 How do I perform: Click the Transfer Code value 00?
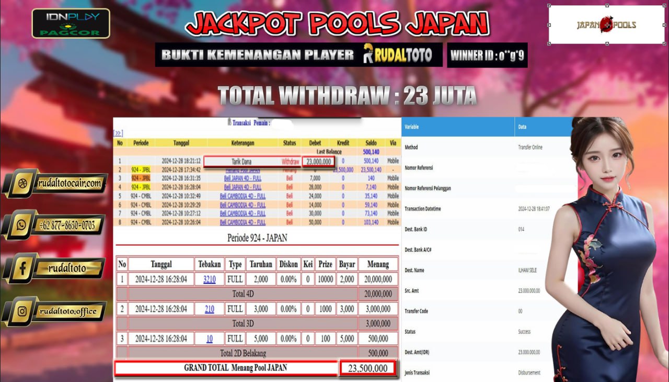coord(520,311)
